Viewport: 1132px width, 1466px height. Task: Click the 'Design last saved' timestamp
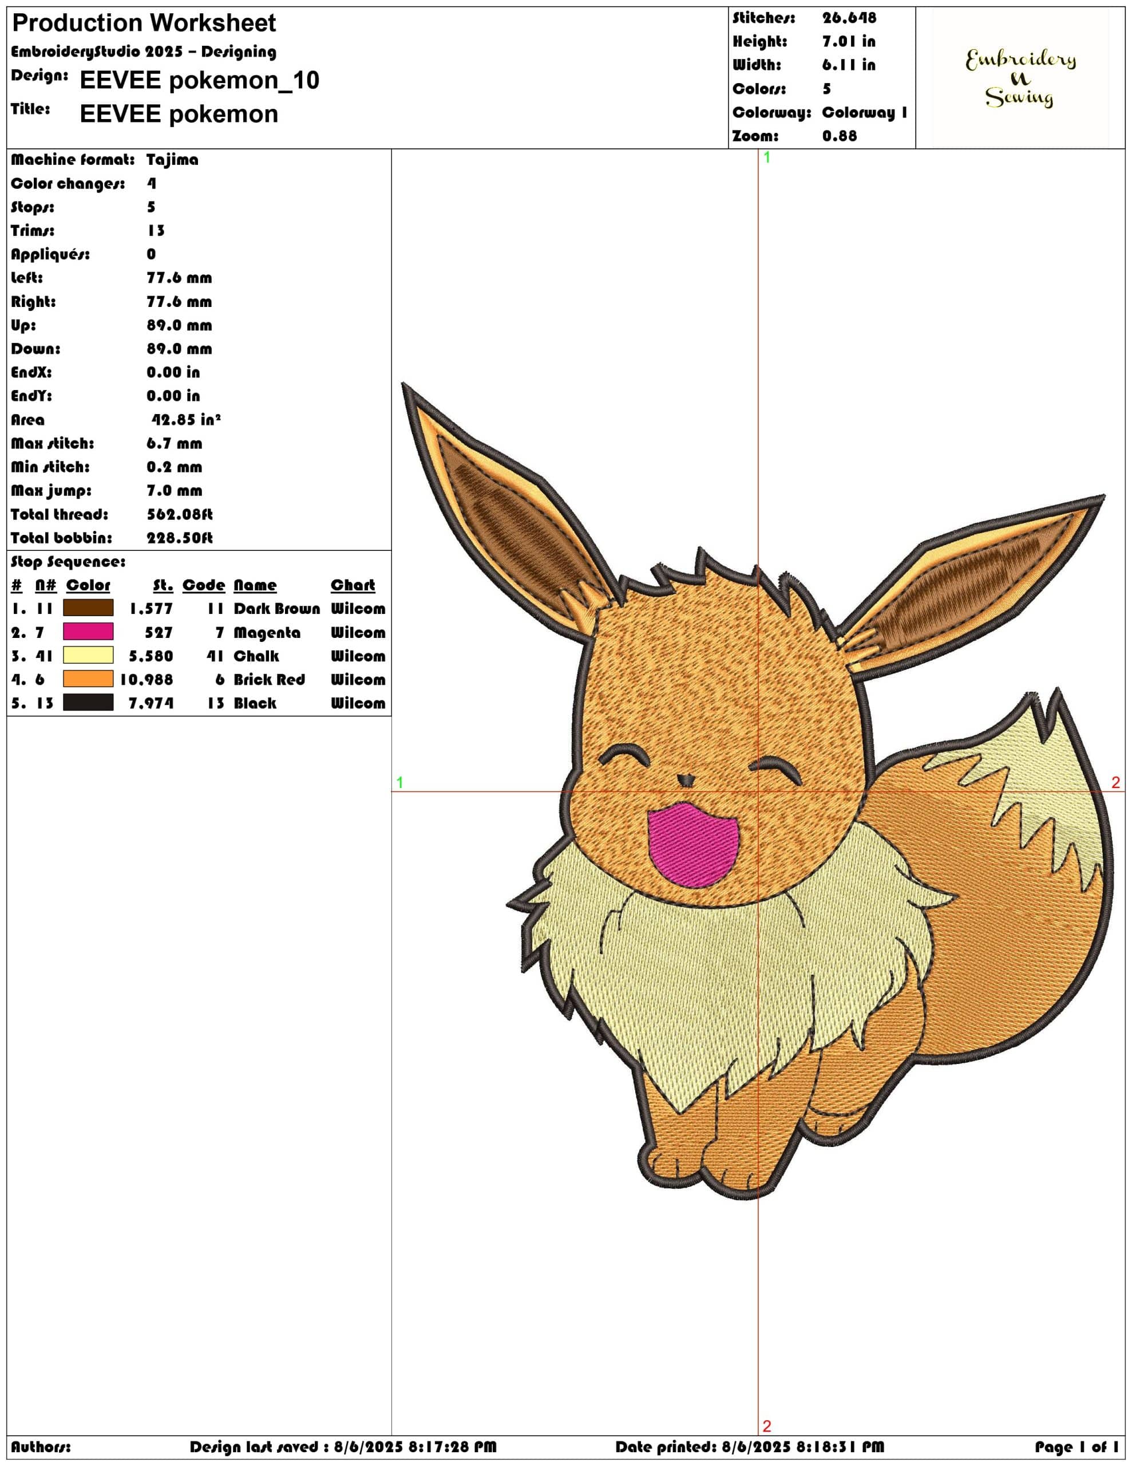click(343, 1447)
